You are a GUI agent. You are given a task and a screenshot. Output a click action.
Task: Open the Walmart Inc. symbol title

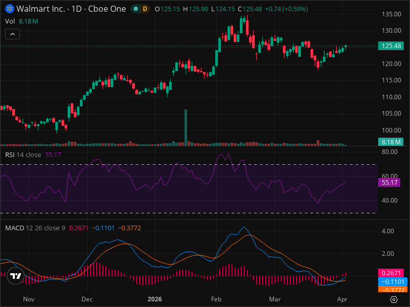pyautogui.click(x=71, y=9)
